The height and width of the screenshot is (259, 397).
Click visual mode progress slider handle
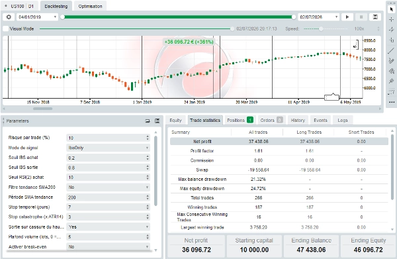(232, 28)
